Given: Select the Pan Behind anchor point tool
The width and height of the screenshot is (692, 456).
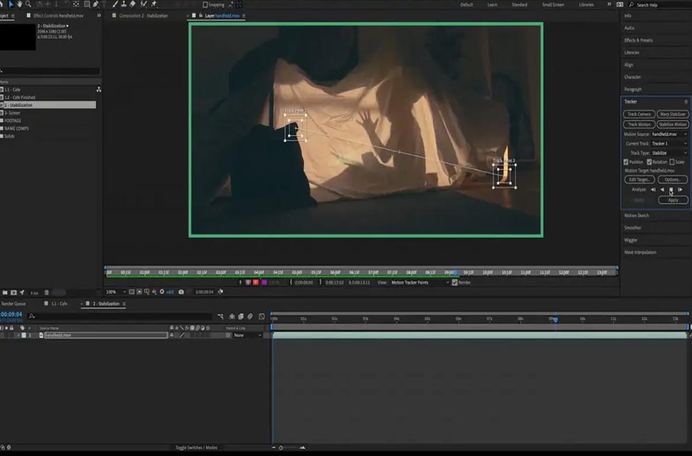Looking at the screenshot, I should (x=76, y=4).
